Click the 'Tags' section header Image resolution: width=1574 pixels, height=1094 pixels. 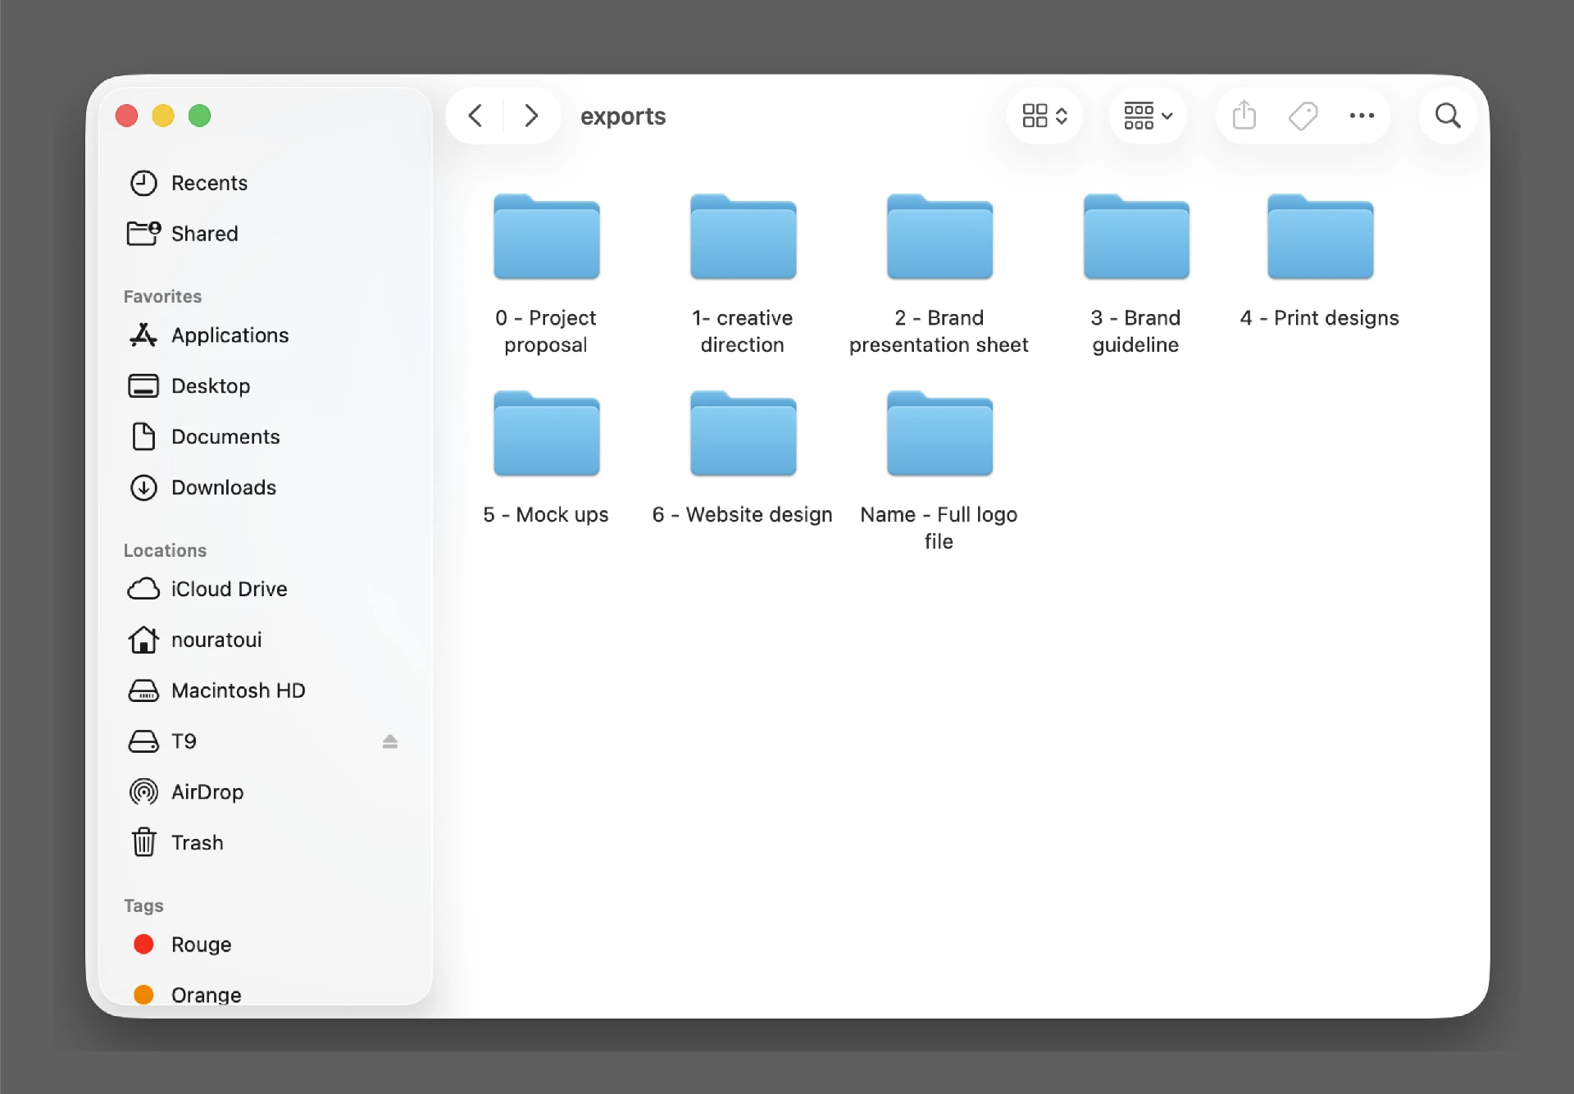click(x=143, y=905)
